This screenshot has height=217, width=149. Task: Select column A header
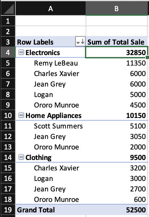point(51,8)
